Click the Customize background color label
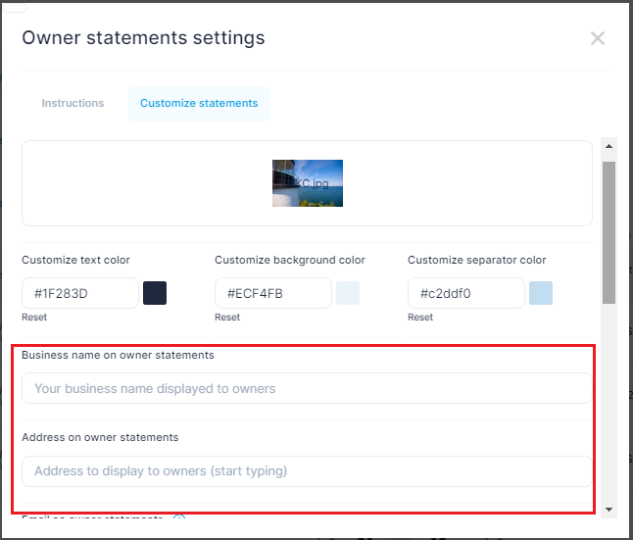Image resolution: width=633 pixels, height=540 pixels. [290, 260]
